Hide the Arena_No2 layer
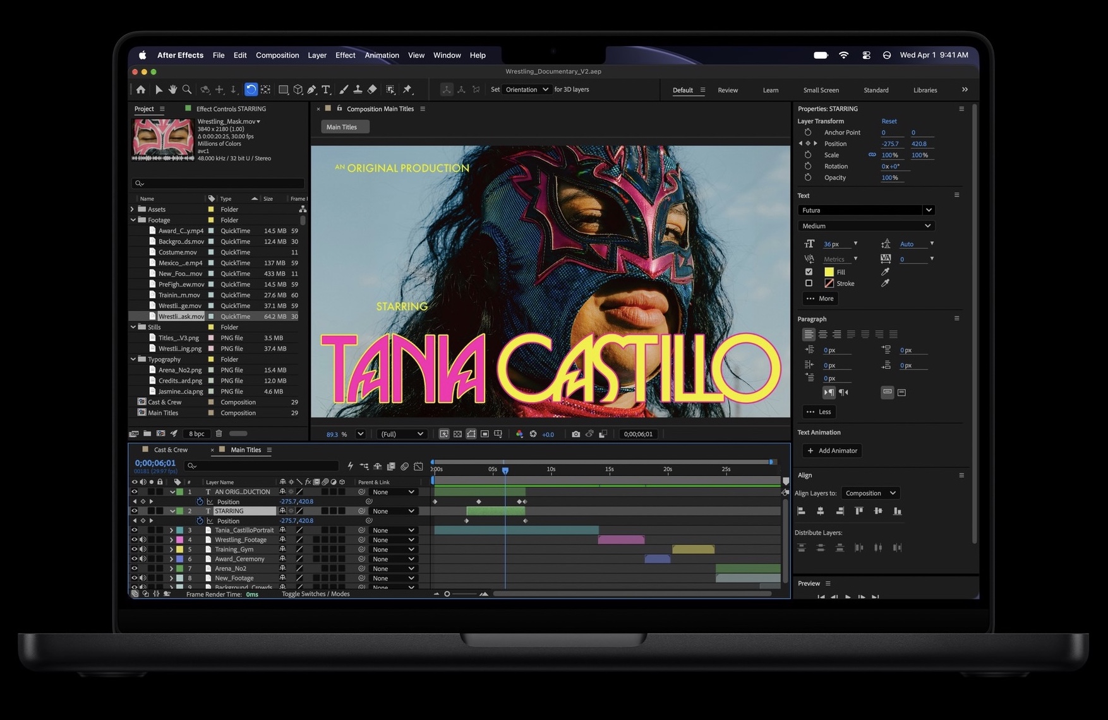The image size is (1108, 720). tap(134, 568)
